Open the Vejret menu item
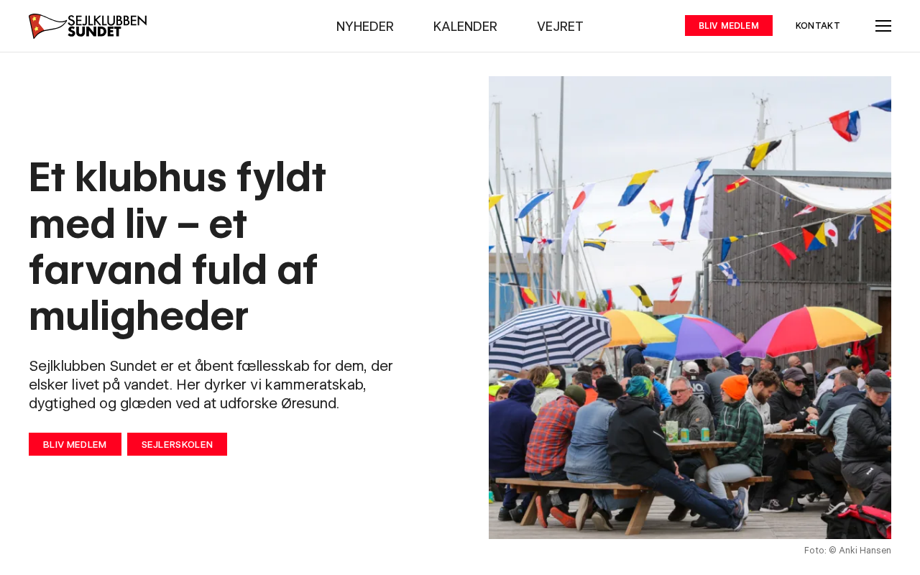The width and height of the screenshot is (920, 575). pos(560,27)
